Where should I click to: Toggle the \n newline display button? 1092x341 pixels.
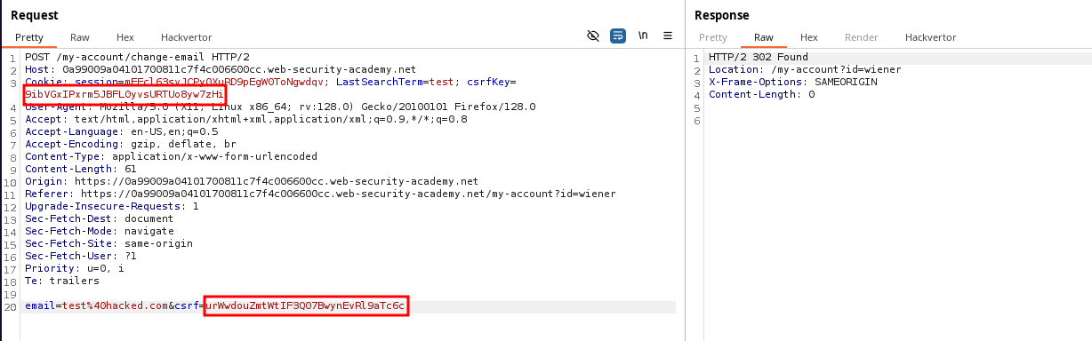pyautogui.click(x=643, y=36)
